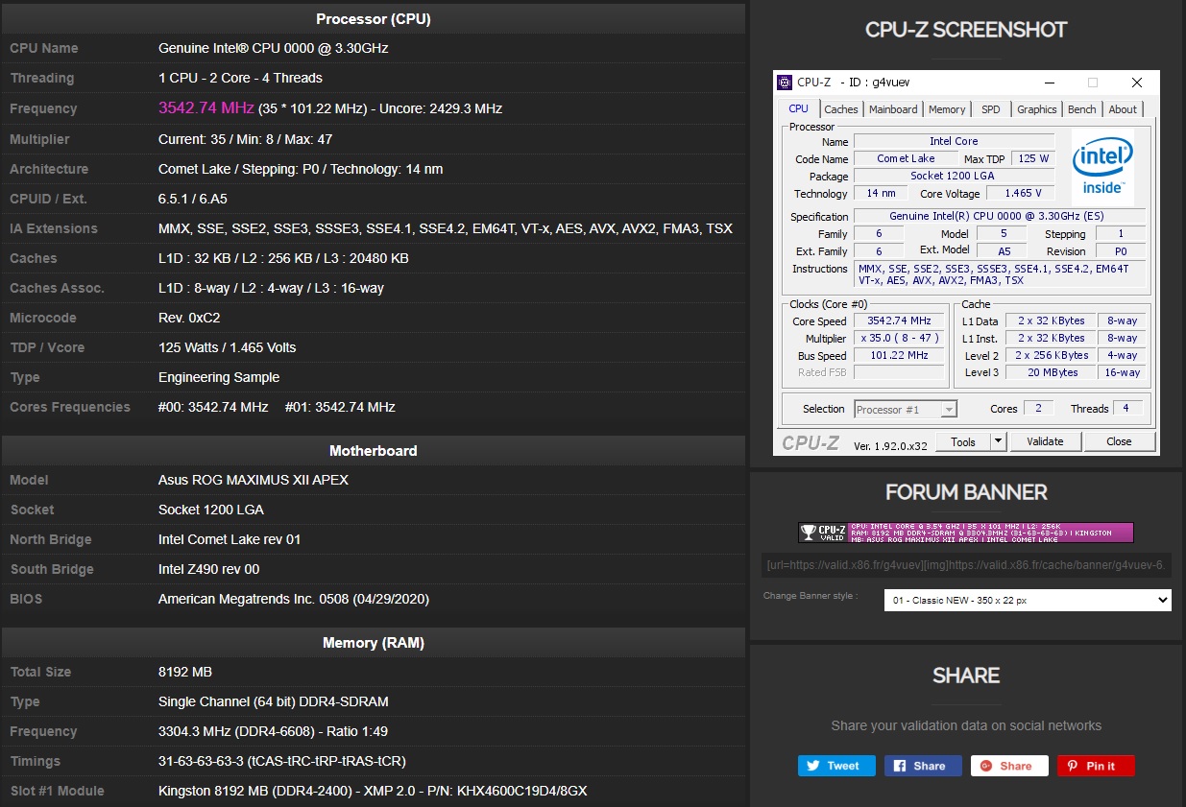Click the Kingston 8192 MB module text
Viewport: 1186px width, 807px height.
pos(373,791)
